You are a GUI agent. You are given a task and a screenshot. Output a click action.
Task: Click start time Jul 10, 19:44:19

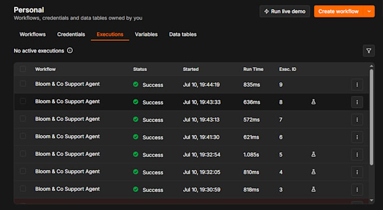click(x=201, y=85)
